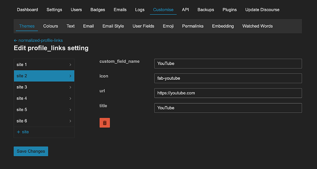Focus the icon field containing fab-youtube

[228, 78]
